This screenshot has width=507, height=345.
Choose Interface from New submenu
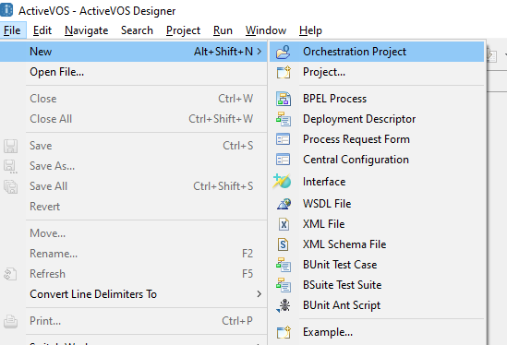click(377, 182)
